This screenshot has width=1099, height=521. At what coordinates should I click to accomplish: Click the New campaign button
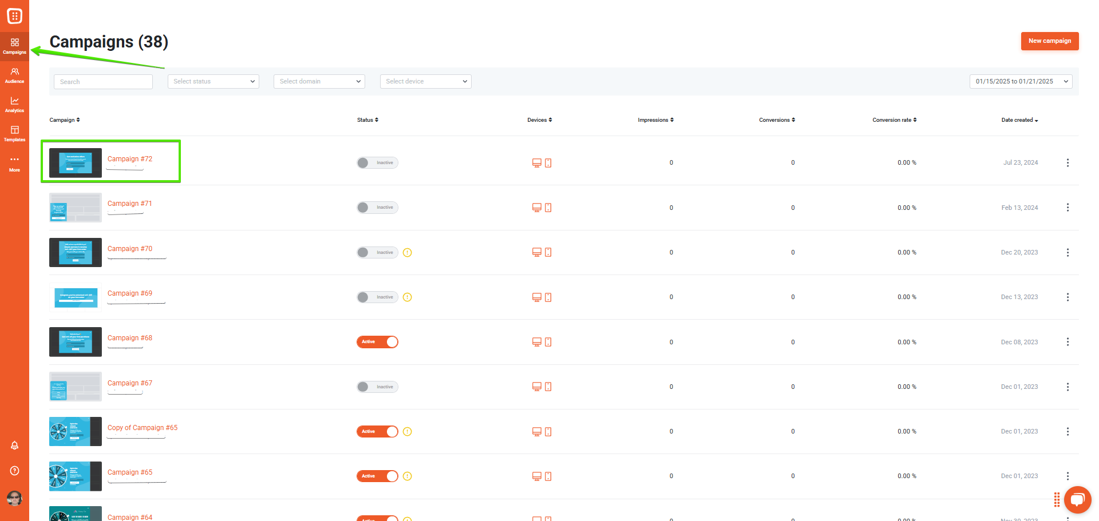[1050, 41]
